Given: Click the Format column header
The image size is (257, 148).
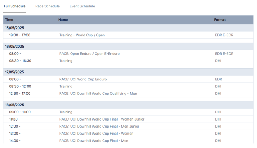Looking at the screenshot, I should (x=220, y=20).
